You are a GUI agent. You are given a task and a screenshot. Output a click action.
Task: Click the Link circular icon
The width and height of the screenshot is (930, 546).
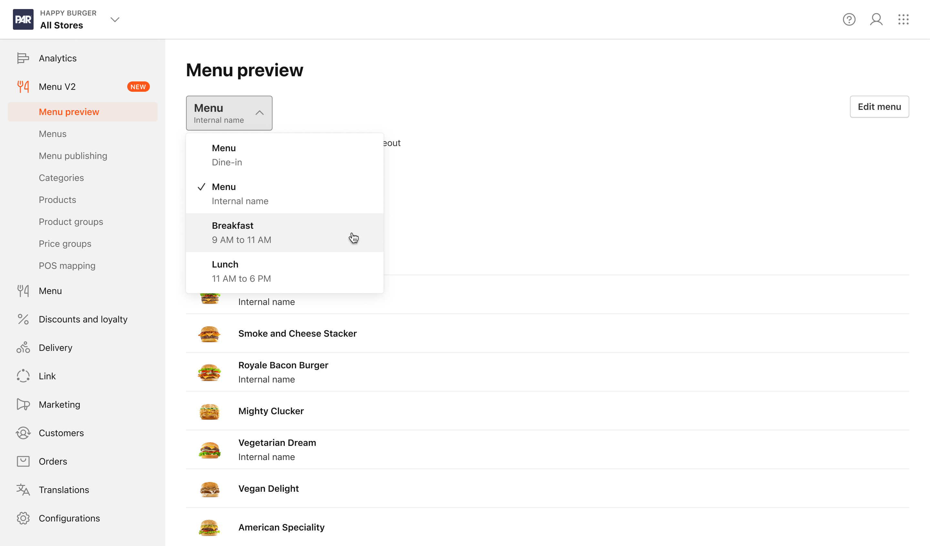pyautogui.click(x=23, y=376)
